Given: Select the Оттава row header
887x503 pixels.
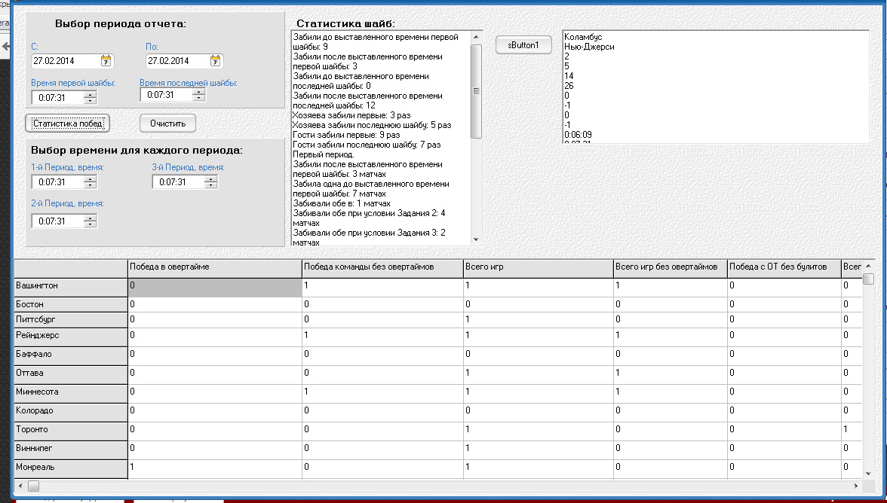Looking at the screenshot, I should coord(71,375).
